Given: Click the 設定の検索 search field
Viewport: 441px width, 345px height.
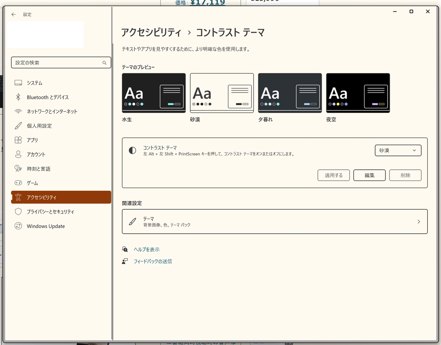Looking at the screenshot, I should (61, 63).
